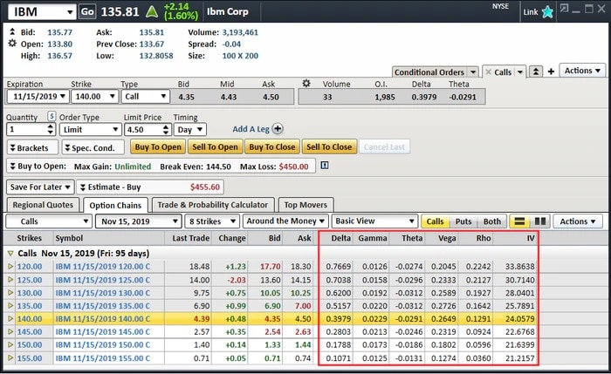The image size is (611, 374).
Task: Click the plus icon to add tab
Action: point(551,71)
